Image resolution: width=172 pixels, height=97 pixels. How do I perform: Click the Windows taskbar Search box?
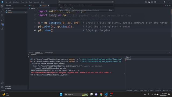click(76, 94)
